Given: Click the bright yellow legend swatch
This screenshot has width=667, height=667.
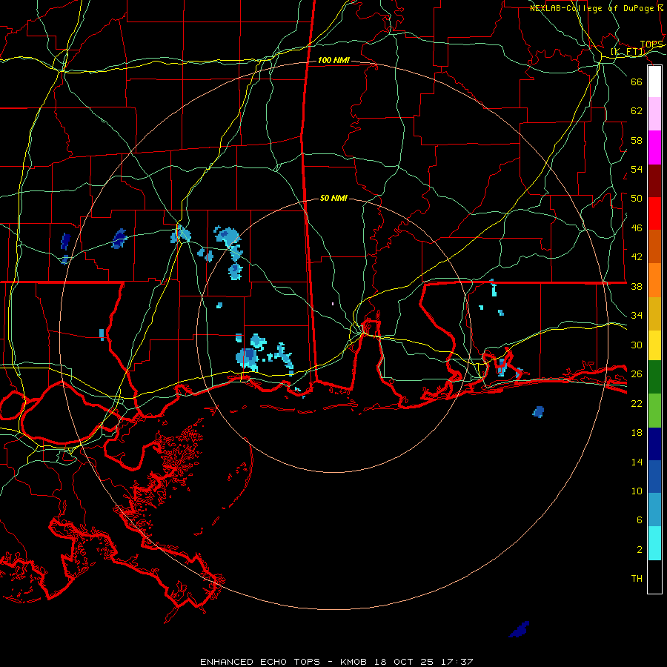Looking at the screenshot, I should pos(654,345).
